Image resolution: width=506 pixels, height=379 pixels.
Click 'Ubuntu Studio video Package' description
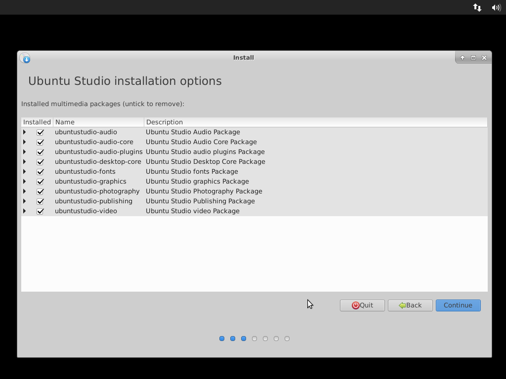[193, 211]
